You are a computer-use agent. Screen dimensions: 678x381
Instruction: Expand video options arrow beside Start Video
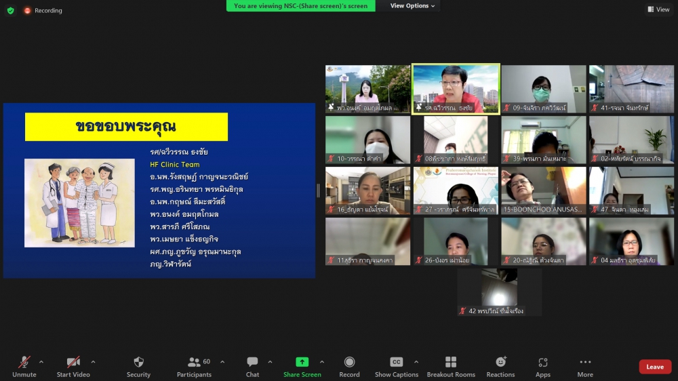93,361
